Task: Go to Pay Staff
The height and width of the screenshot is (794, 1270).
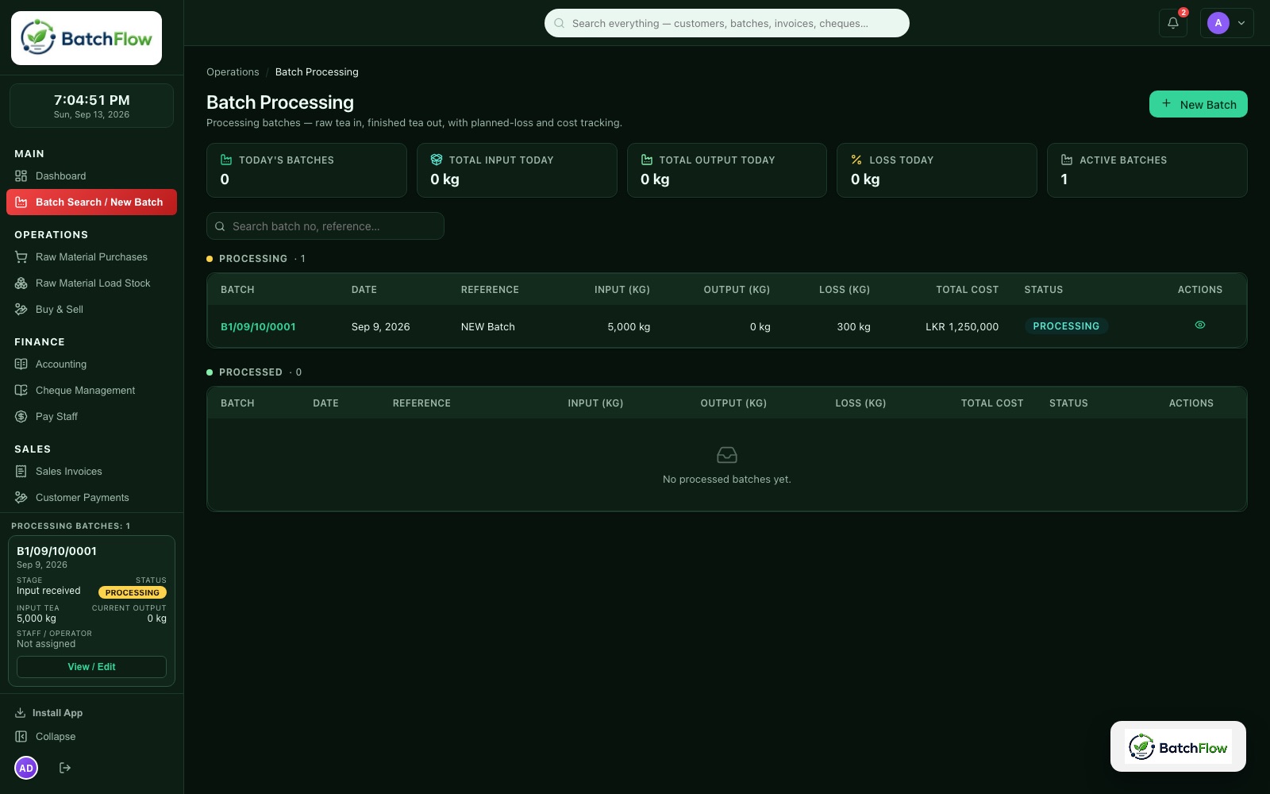Action: pos(91,417)
